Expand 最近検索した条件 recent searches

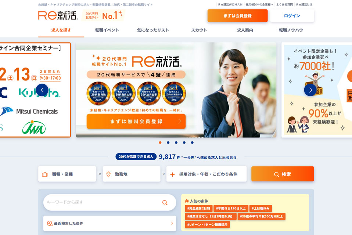coord(110,223)
